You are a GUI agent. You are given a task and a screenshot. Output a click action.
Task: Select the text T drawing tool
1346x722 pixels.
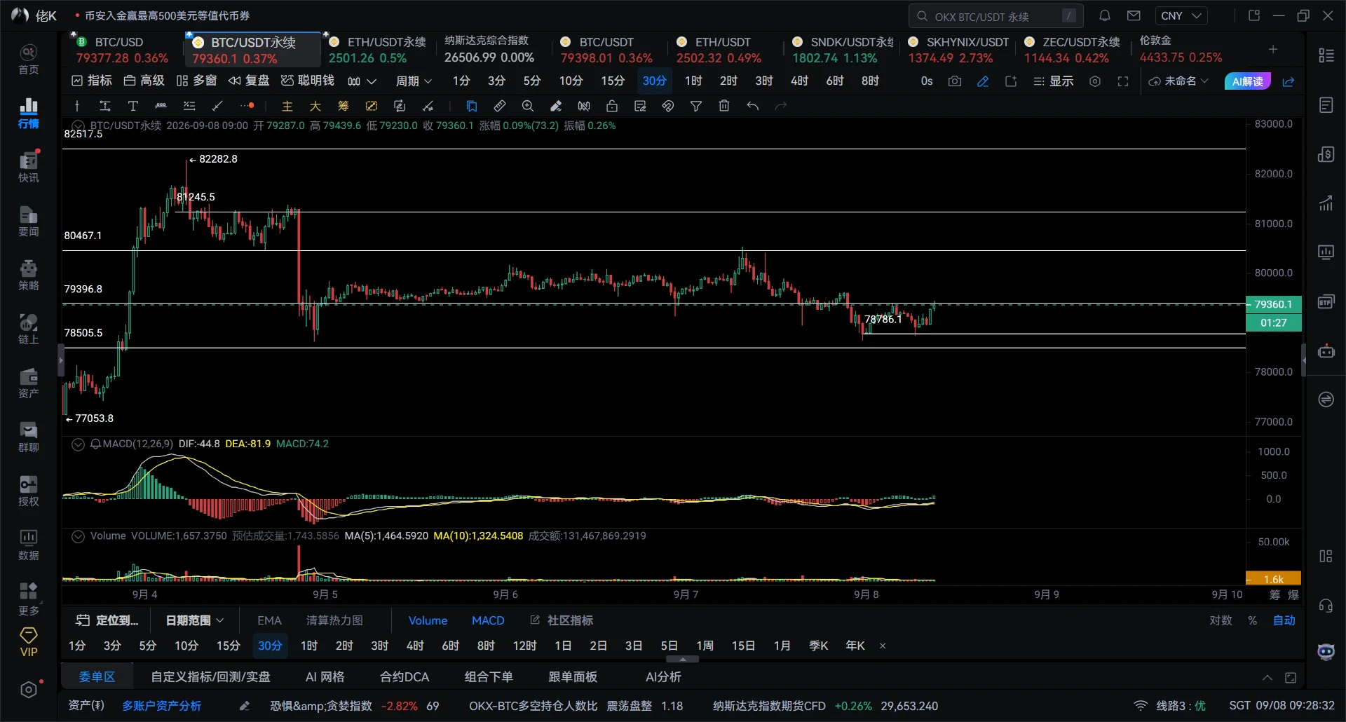(132, 106)
